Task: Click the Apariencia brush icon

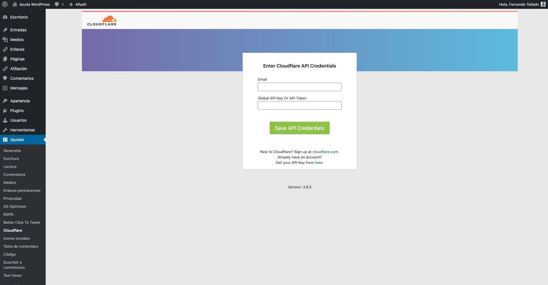Action: point(5,101)
